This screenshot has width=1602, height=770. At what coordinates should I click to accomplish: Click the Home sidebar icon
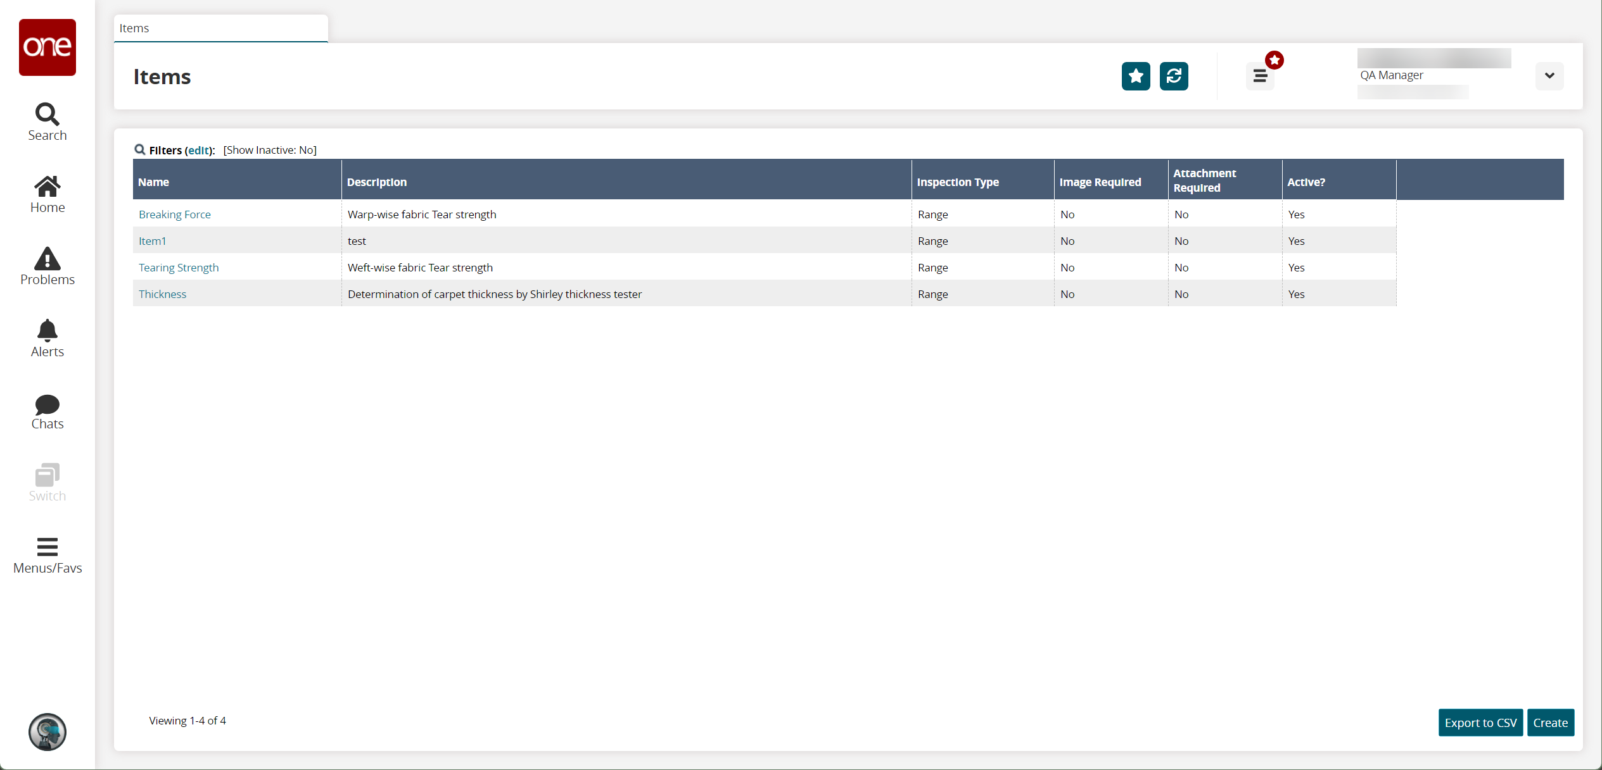coord(47,193)
